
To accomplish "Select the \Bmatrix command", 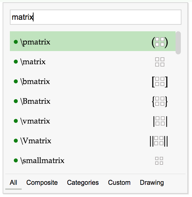I will tap(93, 101).
